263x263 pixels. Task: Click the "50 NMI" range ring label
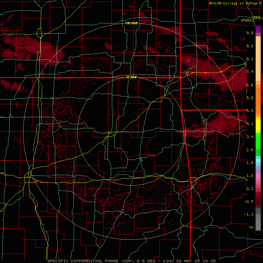(x=131, y=77)
